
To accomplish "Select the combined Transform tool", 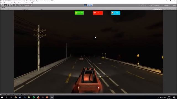I will pos(17,5).
